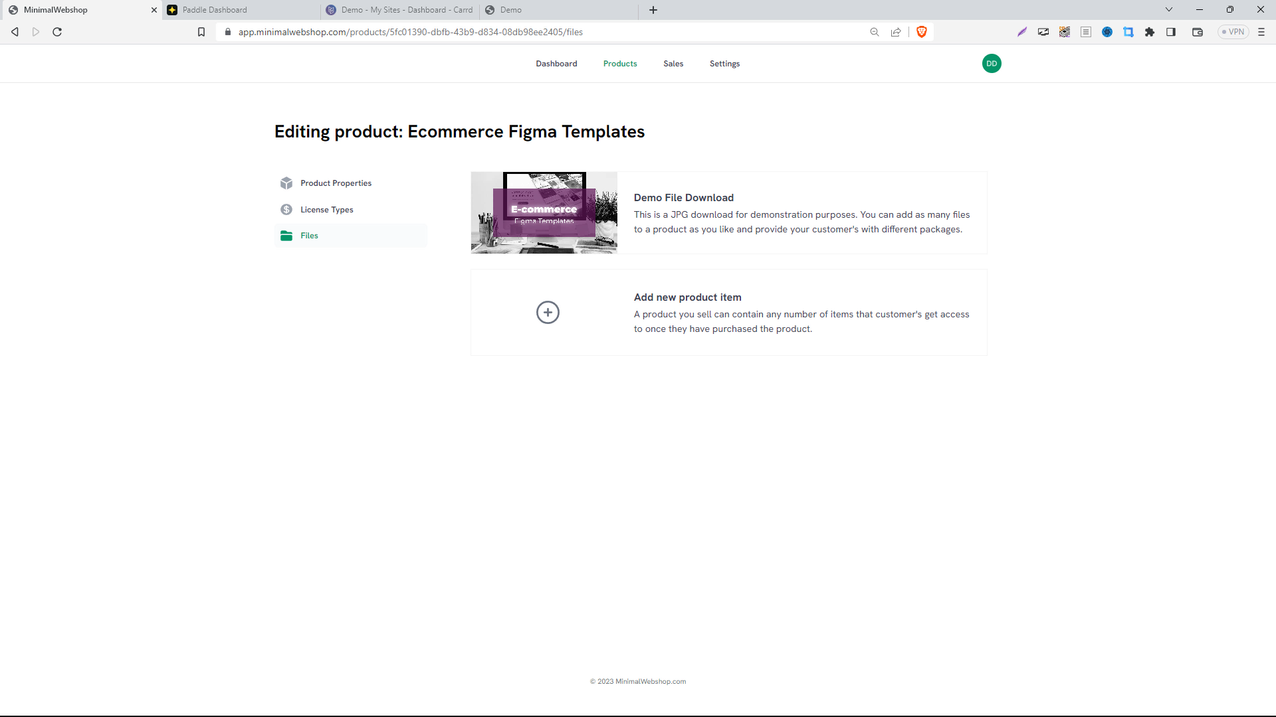Open the Dashboard navigation tab

(x=556, y=63)
